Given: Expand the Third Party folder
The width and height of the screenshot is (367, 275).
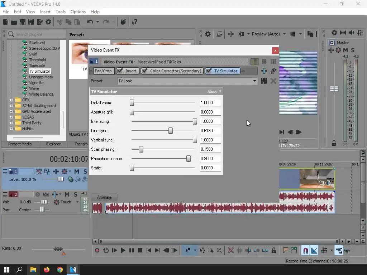Looking at the screenshot, I should click(x=11, y=123).
